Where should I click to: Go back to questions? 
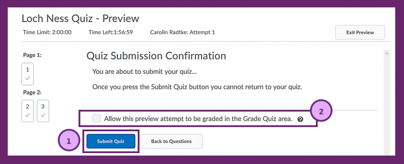pos(171,141)
